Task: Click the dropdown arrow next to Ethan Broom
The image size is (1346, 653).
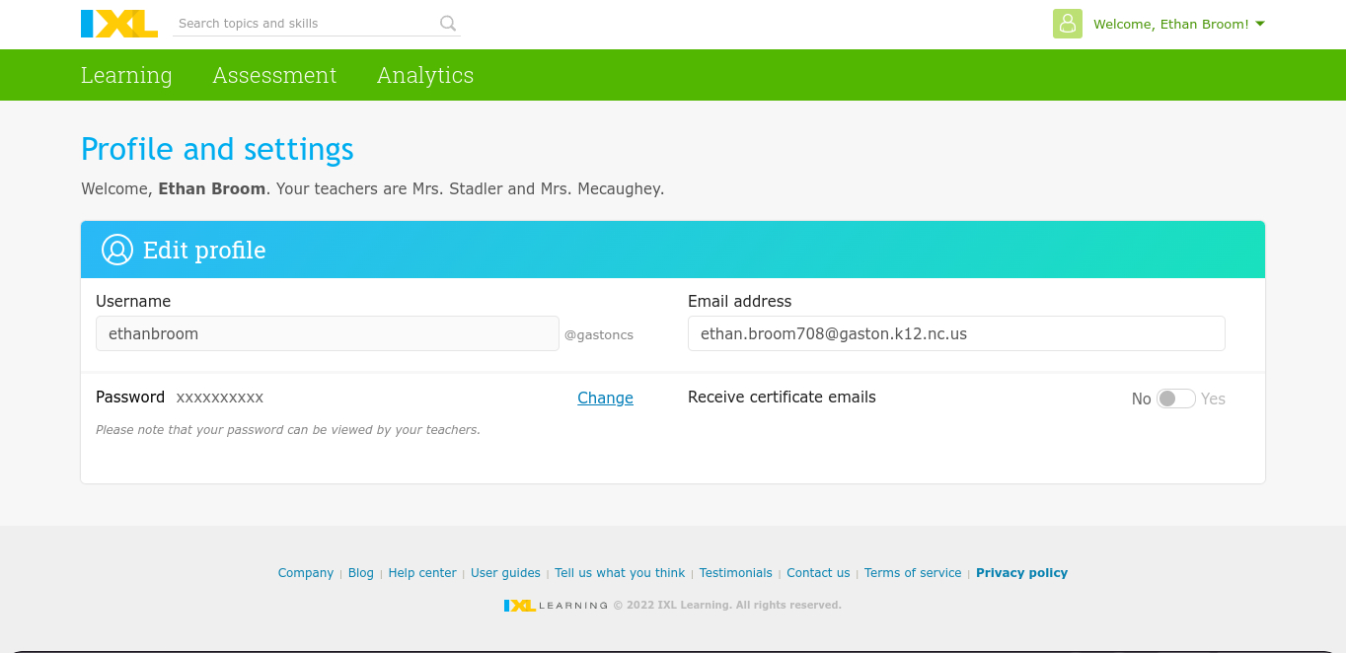Action: 1259,24
